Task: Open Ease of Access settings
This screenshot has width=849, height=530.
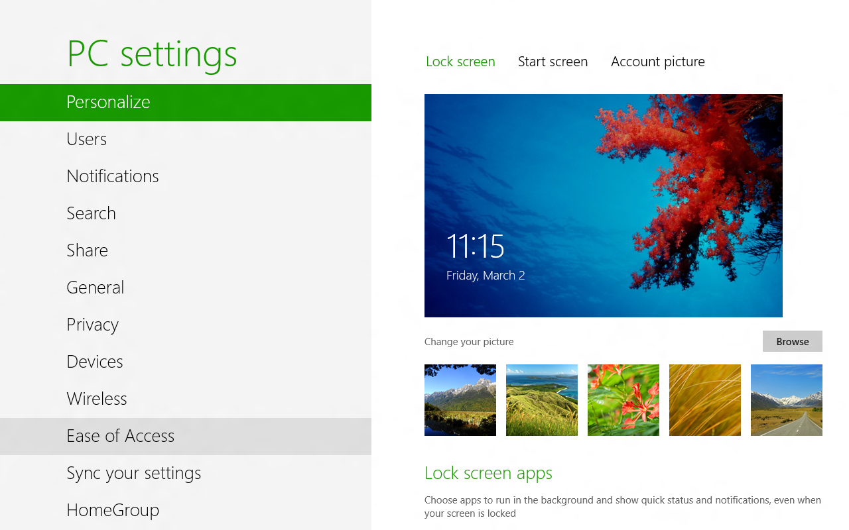Action: 120,436
